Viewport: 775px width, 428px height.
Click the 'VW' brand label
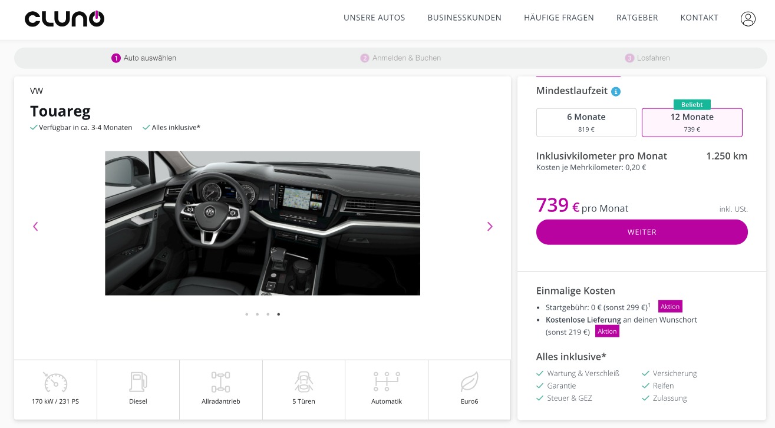click(x=37, y=91)
